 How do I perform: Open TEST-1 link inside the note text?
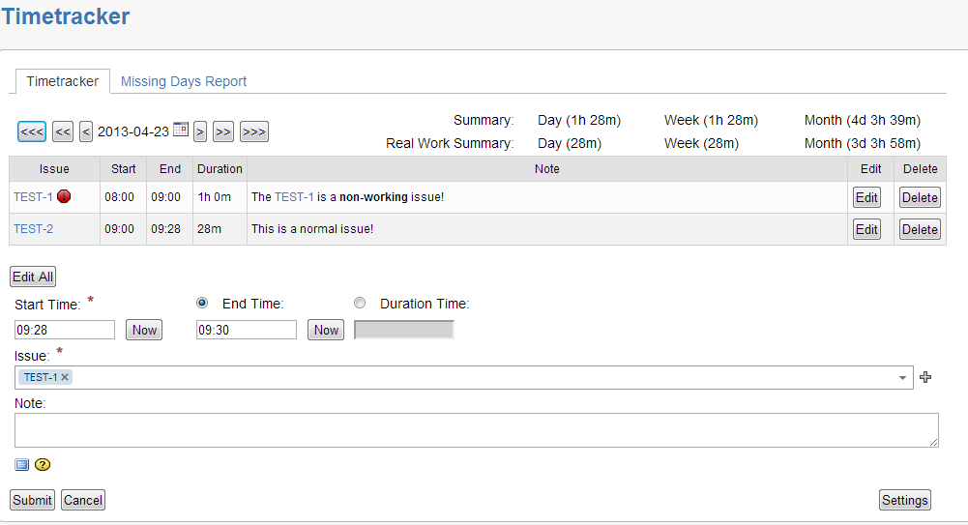pos(294,197)
